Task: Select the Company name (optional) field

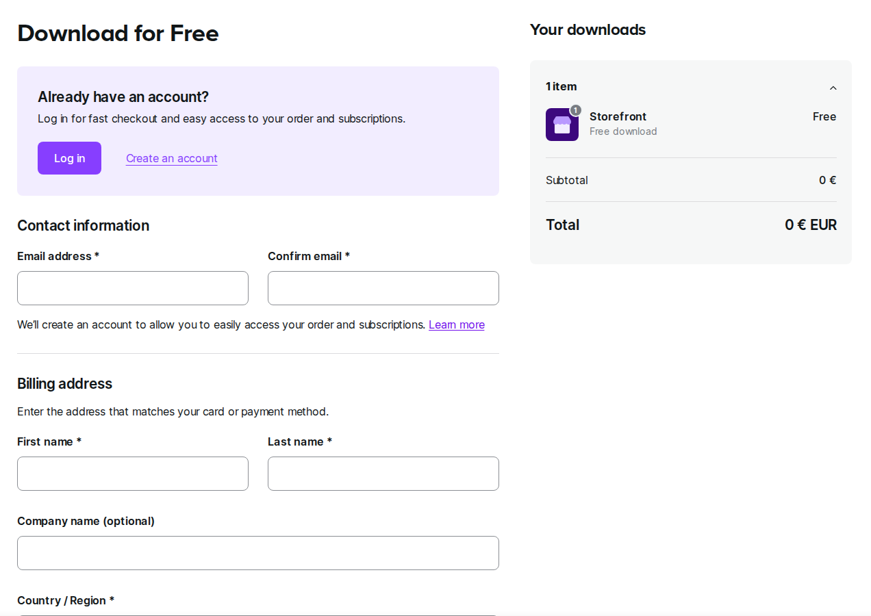Action: click(x=258, y=553)
